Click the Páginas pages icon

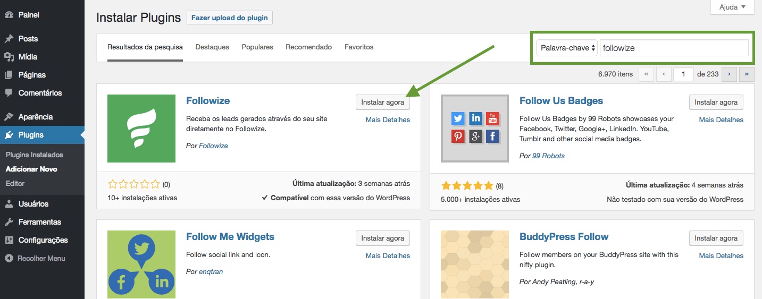pyautogui.click(x=9, y=75)
